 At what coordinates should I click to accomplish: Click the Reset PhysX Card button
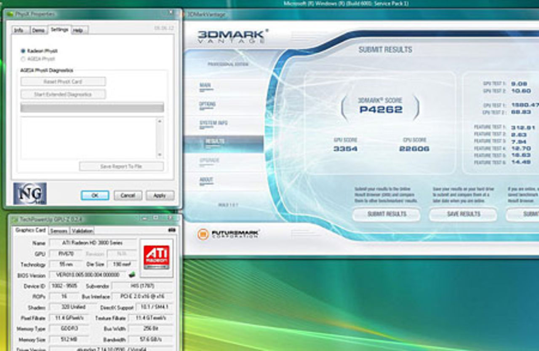coord(63,81)
